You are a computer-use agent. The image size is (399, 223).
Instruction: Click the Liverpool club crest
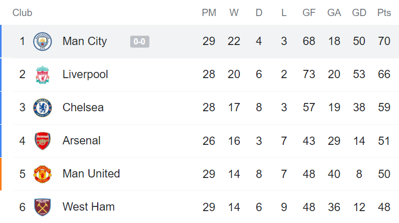[x=42, y=75]
